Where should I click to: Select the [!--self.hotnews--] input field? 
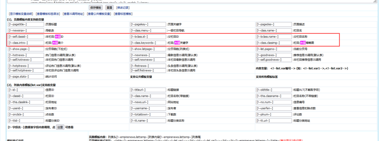tap(26, 60)
